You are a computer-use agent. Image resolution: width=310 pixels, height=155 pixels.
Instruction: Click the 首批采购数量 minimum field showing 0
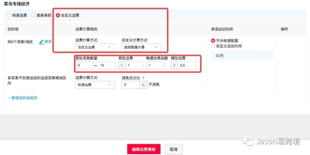coord(84,65)
